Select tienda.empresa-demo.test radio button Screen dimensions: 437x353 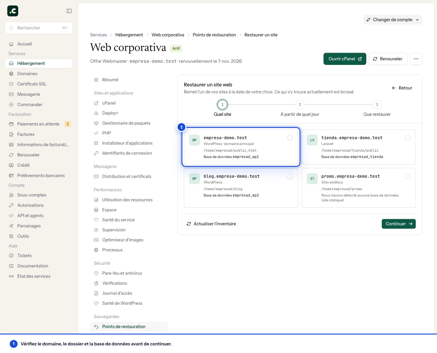point(408,138)
